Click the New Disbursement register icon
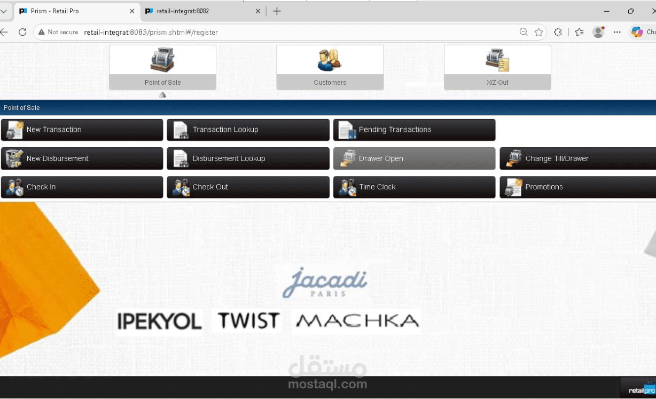The width and height of the screenshot is (656, 399). (x=14, y=158)
